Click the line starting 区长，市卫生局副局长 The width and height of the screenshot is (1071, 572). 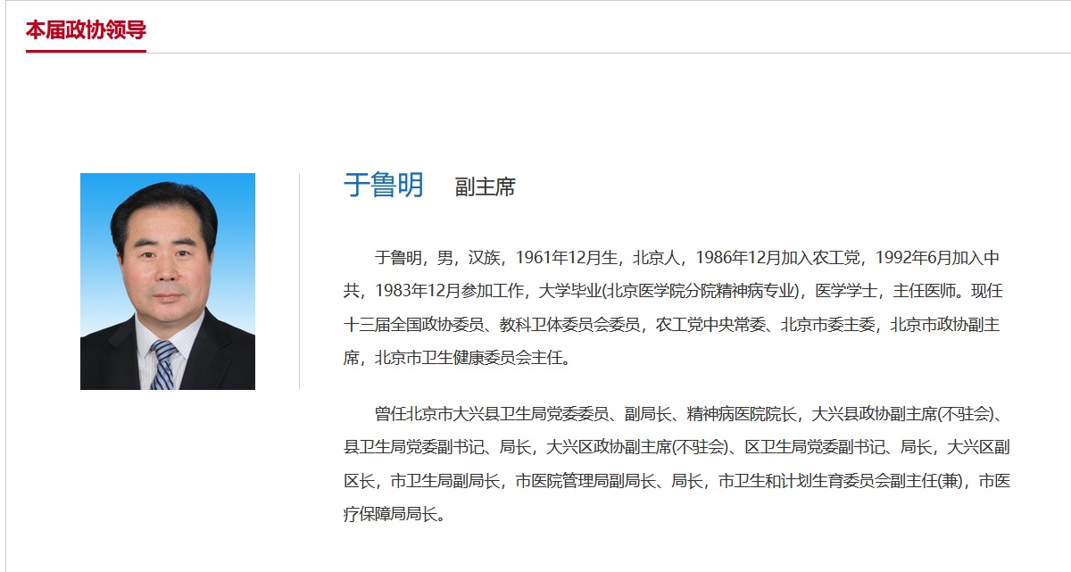[677, 481]
